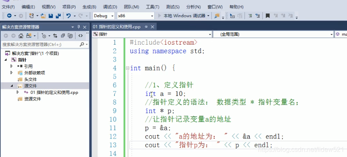Image resolution: width=347 pixels, height=157 pixels.
Task: Click View Code angle-brackets icon
Action: (x=80, y=36)
